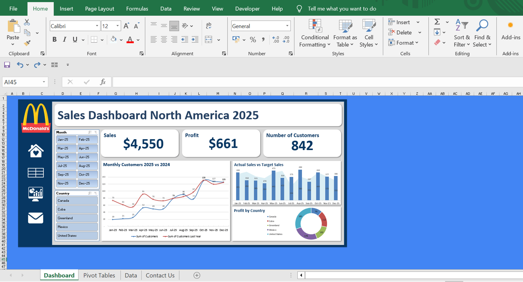Select Jul-25 in Month slicer
This screenshot has width=523, height=282.
point(66,166)
